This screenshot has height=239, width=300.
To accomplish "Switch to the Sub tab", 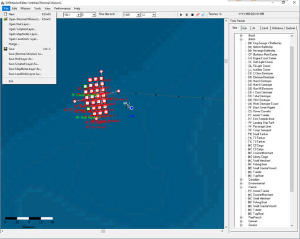I will 245,28.
